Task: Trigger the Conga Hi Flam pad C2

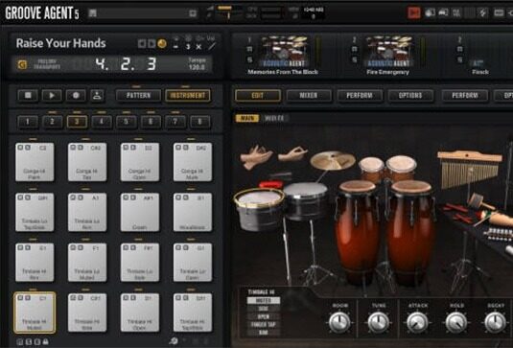Action: [35, 163]
